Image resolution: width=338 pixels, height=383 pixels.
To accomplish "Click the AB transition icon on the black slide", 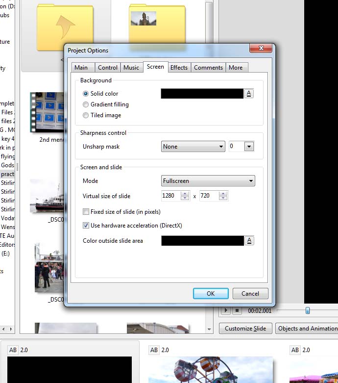I will click(x=13, y=350).
